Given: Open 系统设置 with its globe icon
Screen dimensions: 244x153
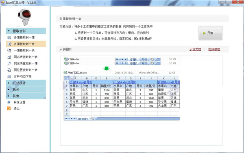Looking at the screenshot, I should [x=9, y=102].
